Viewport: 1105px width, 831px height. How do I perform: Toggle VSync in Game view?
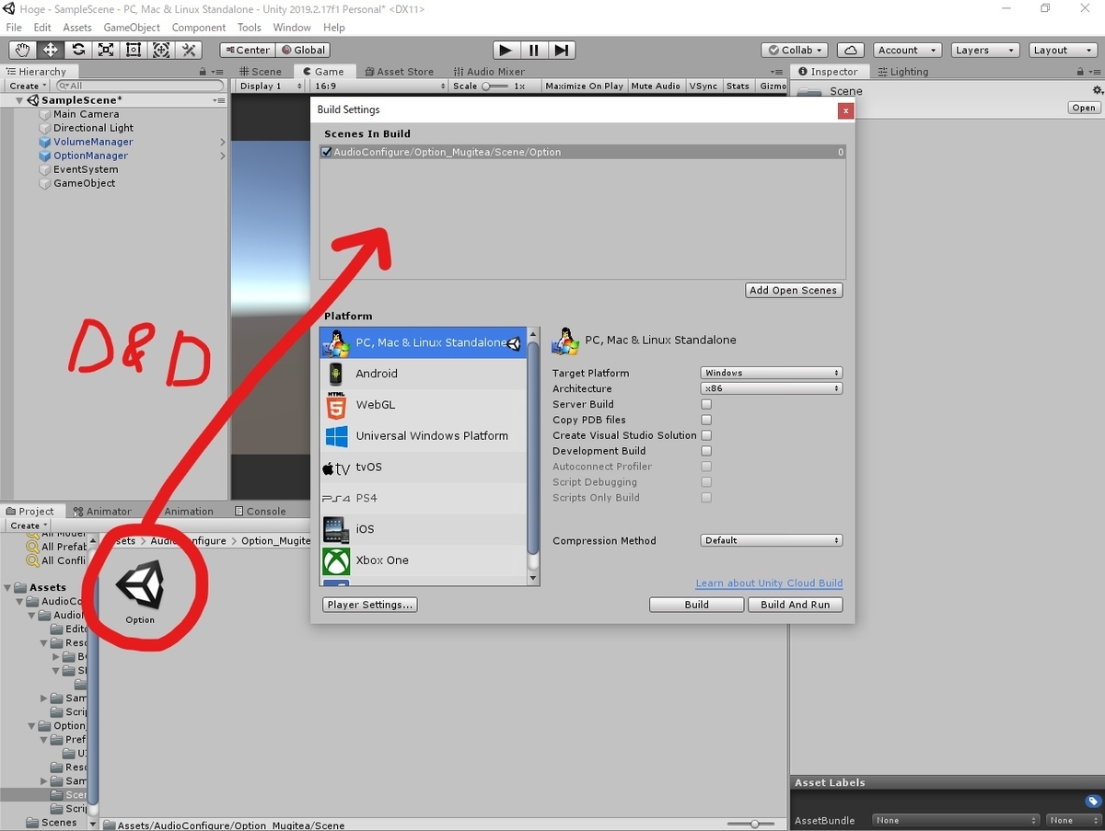click(704, 86)
